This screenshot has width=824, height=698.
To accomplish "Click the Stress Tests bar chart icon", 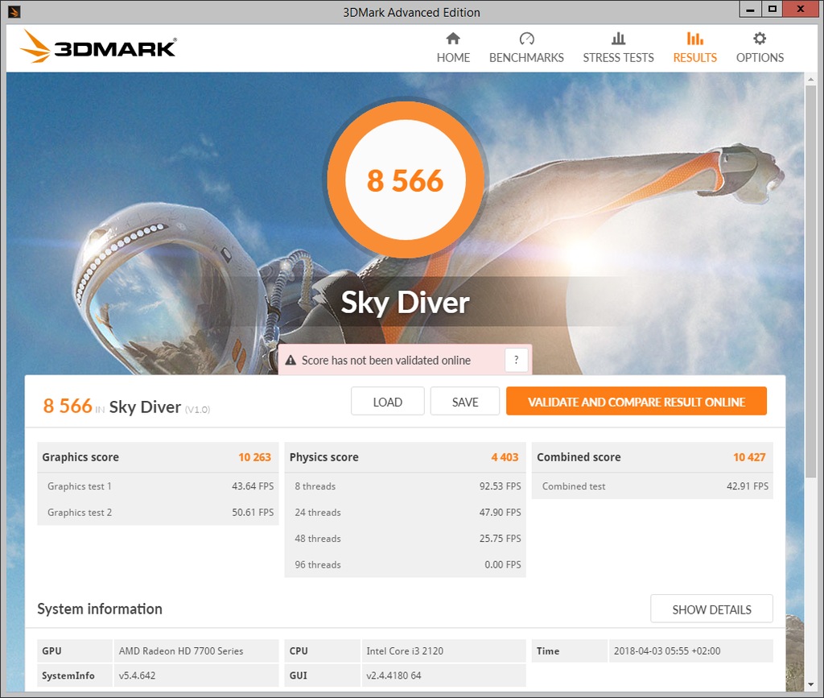I will click(619, 39).
